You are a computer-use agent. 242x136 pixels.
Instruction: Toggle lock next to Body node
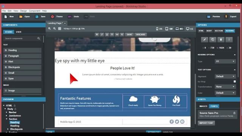click(15, 109)
